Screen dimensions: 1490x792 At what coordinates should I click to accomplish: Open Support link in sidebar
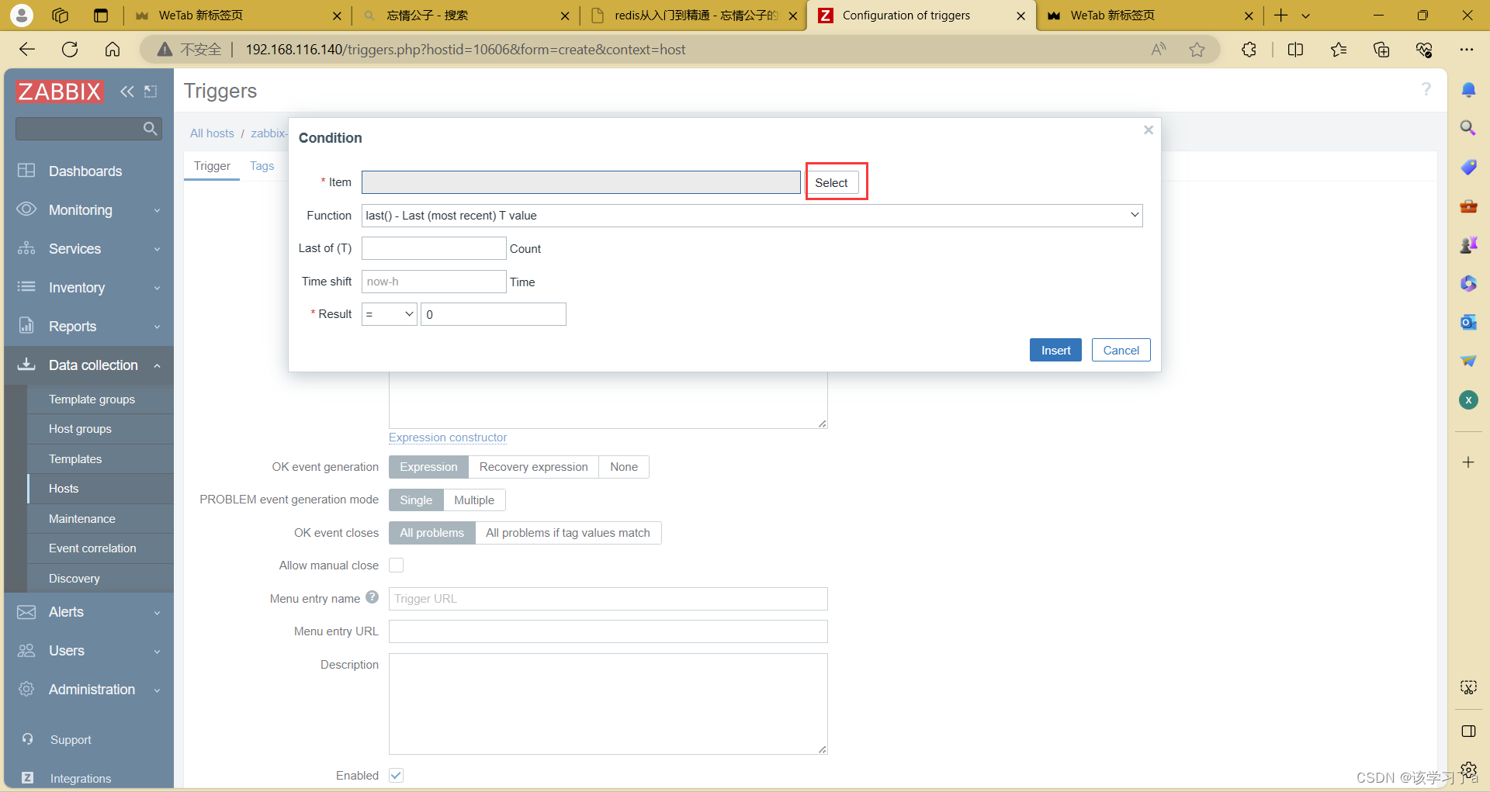click(71, 740)
